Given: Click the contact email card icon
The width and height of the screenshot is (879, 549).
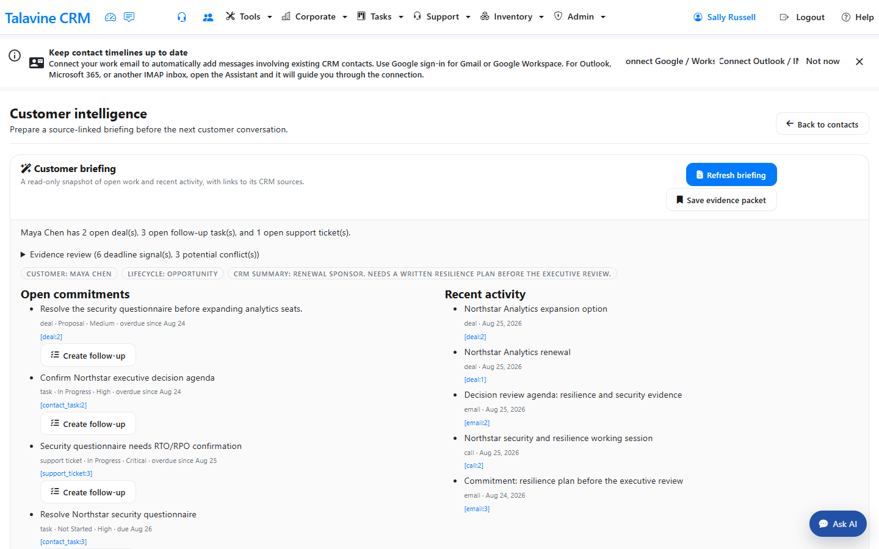Looking at the screenshot, I should click(37, 63).
